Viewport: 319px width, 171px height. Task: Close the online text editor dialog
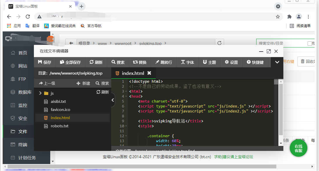pos(276,51)
